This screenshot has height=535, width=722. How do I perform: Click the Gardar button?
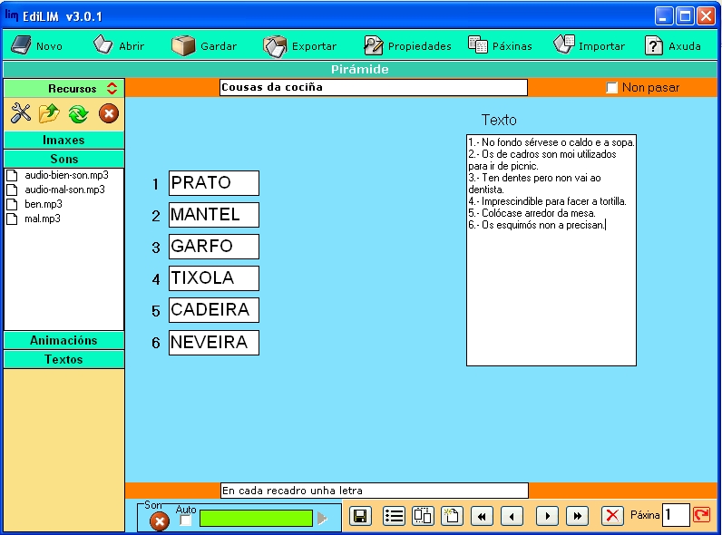pyautogui.click(x=205, y=45)
